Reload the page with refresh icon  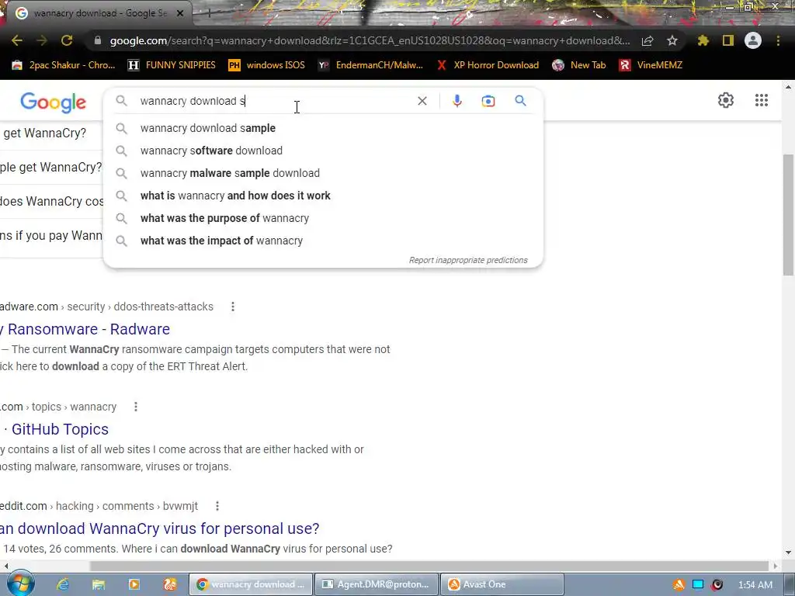point(67,40)
